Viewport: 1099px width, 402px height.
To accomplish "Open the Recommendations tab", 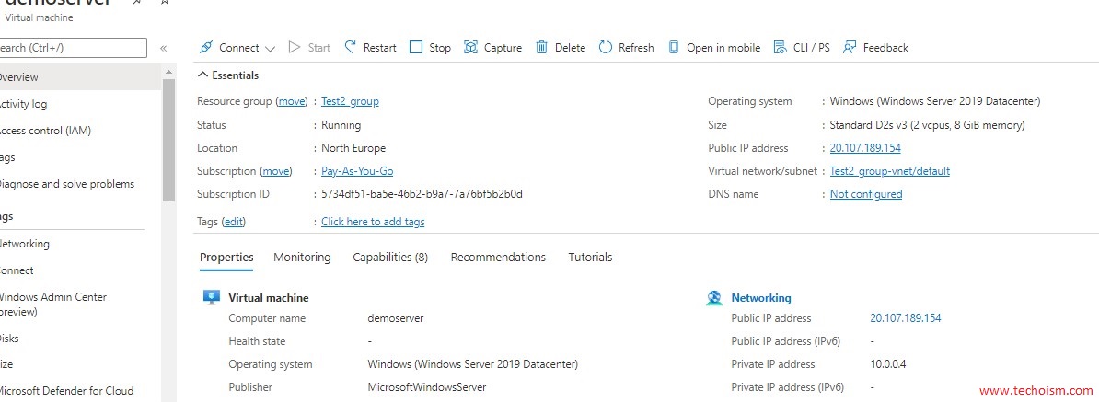I will point(498,257).
